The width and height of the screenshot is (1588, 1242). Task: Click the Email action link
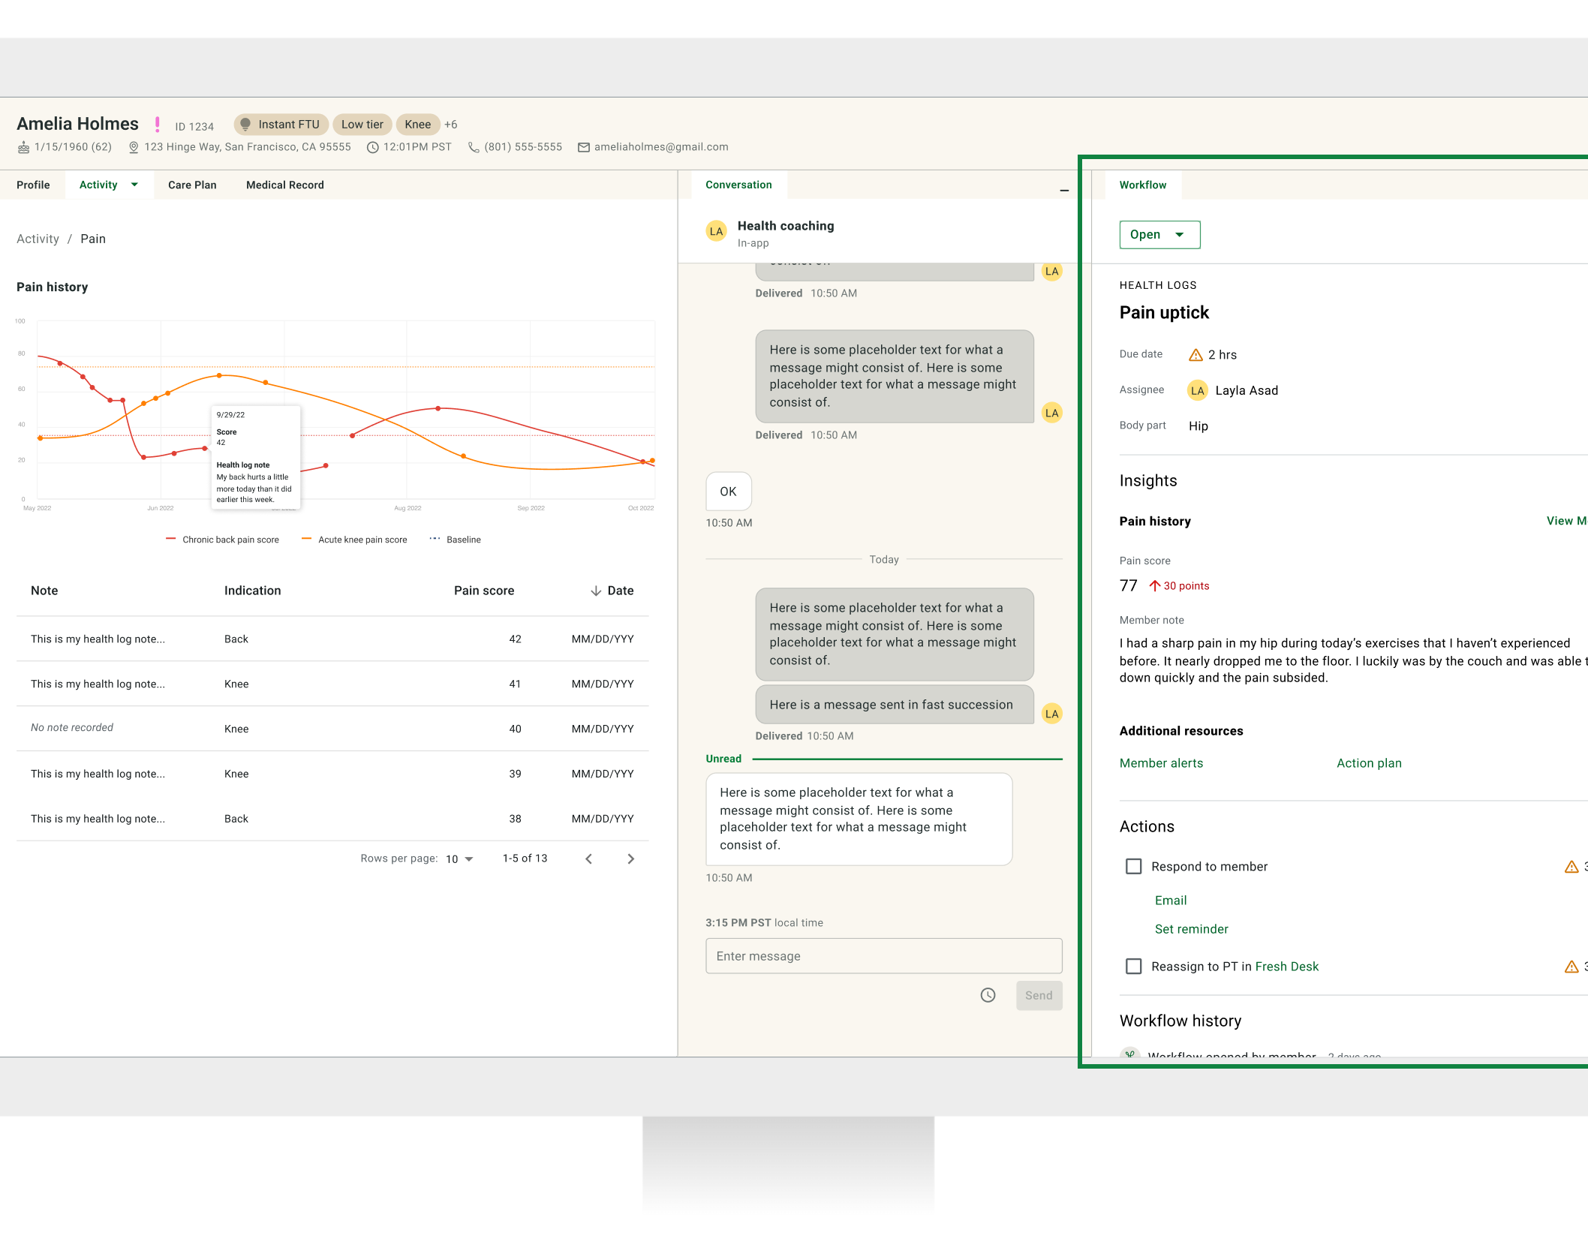click(x=1171, y=901)
